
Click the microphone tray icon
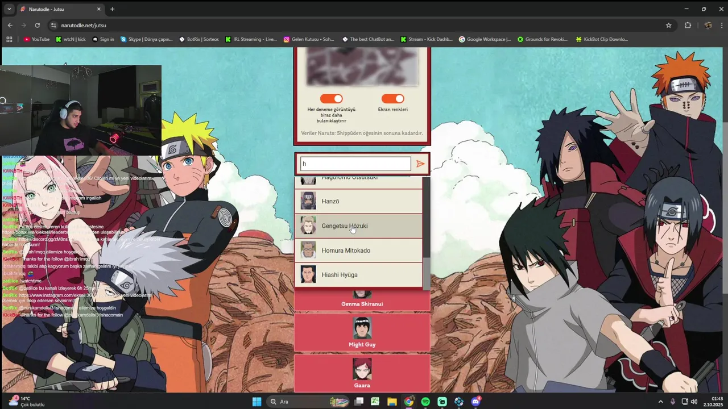(x=673, y=402)
